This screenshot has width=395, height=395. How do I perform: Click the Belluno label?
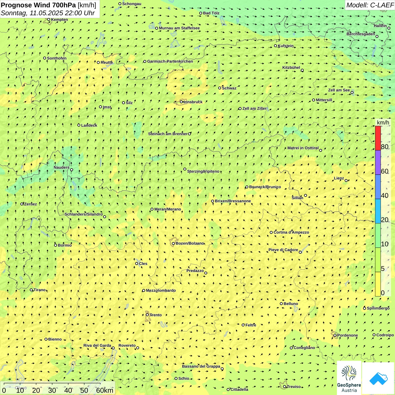click(291, 304)
